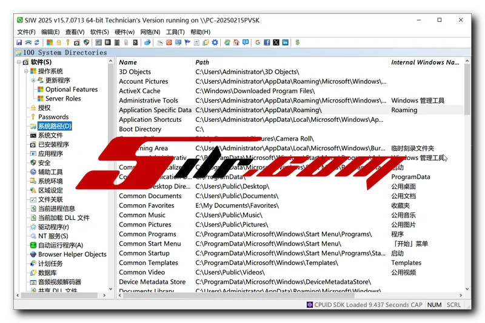Click the directory list horizontal scroll right arrow
This screenshot has height=323, width=485.
tap(461, 296)
